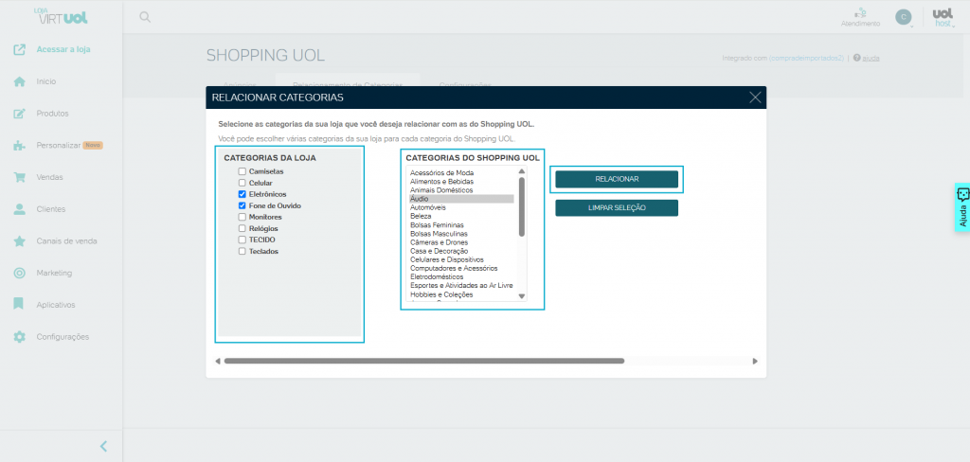Open the ajuda link

pyautogui.click(x=871, y=58)
